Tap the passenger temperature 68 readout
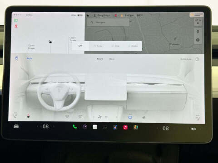Viewport: 218px width, 163px height. click(x=166, y=128)
